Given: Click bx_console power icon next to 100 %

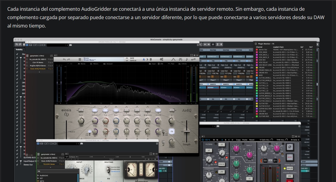Looking at the screenshot, I should coord(203,140).
